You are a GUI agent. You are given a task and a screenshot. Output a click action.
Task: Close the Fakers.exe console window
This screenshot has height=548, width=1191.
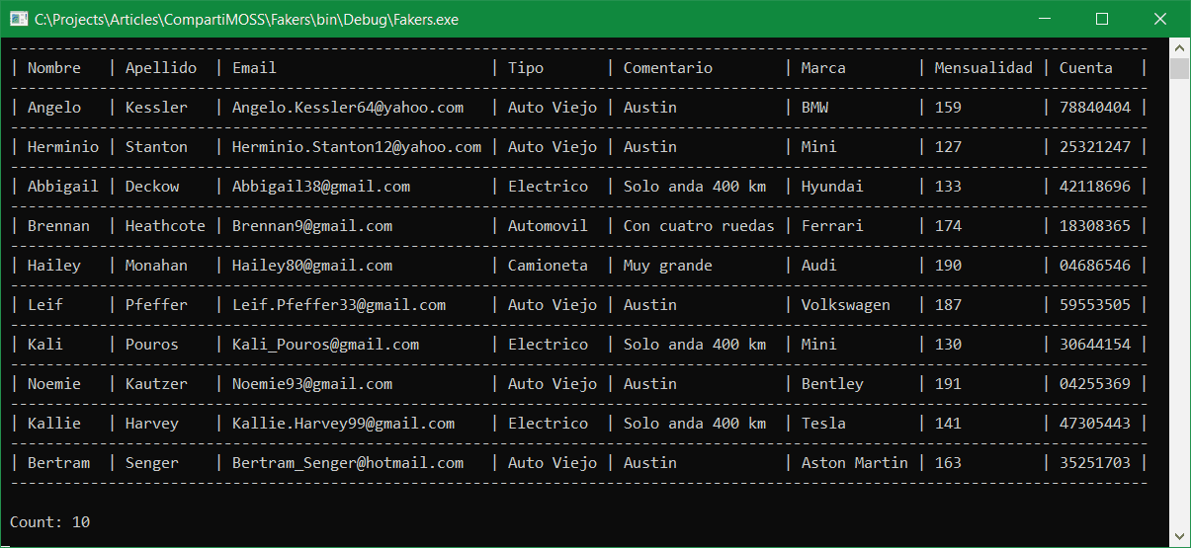pyautogui.click(x=1160, y=19)
